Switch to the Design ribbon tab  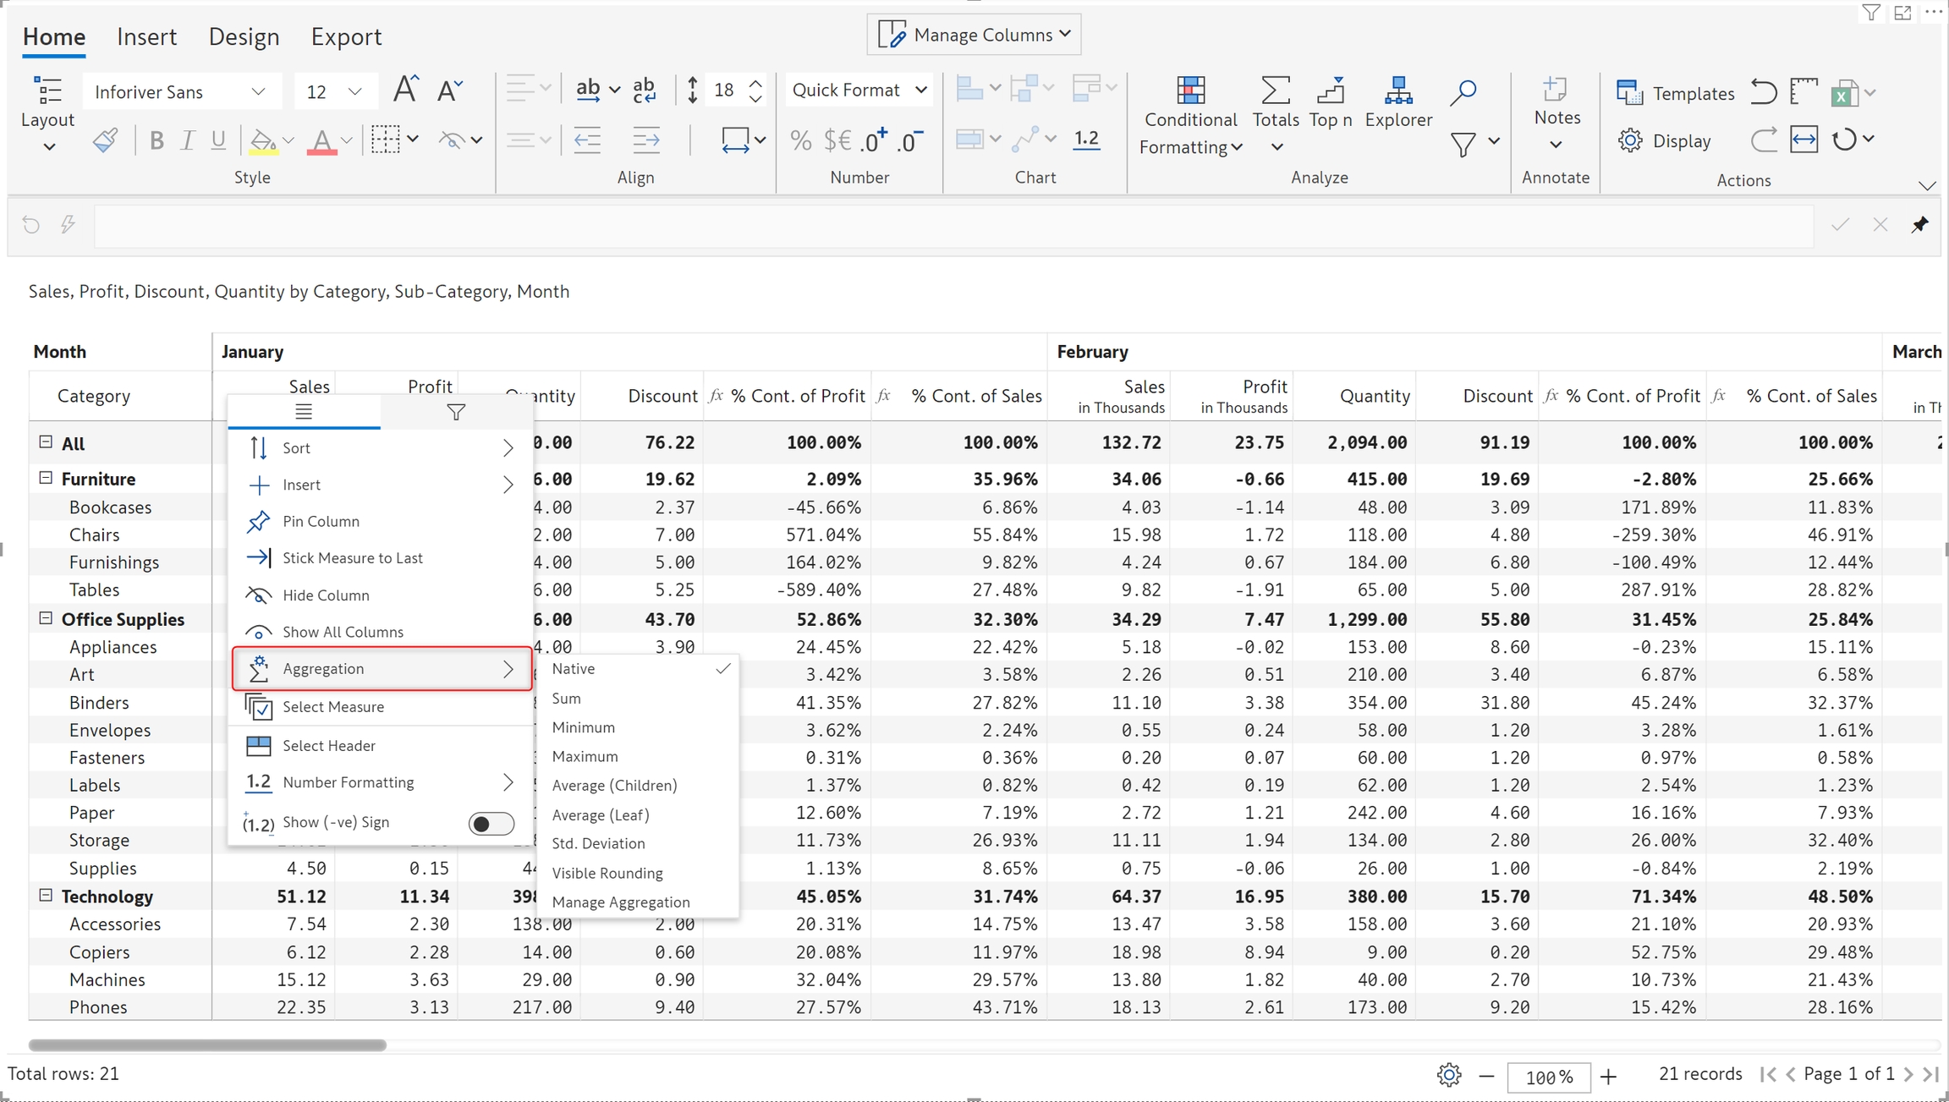[244, 36]
